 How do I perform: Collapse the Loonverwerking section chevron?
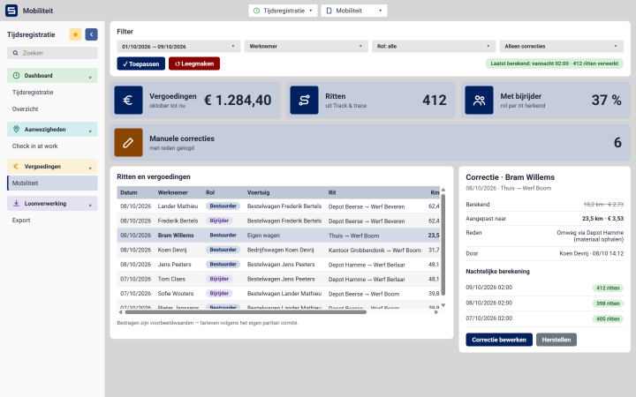(x=90, y=204)
